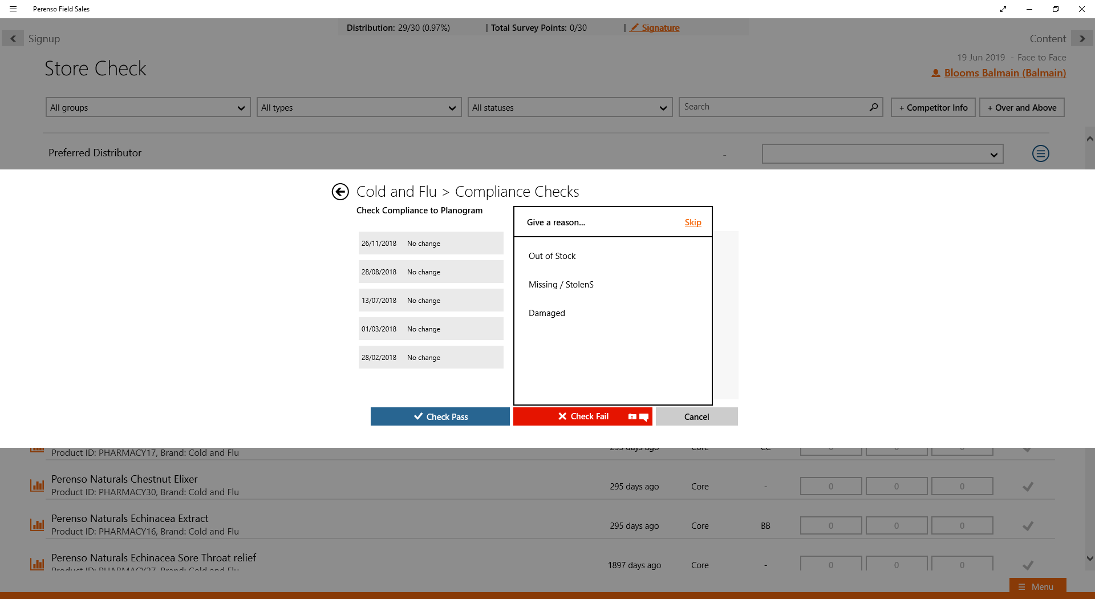Image resolution: width=1095 pixels, height=599 pixels.
Task: Open chart icon for Echinacea Sore Throat relief
Action: 37,564
